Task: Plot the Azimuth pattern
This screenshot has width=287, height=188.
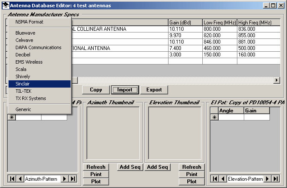Action: [96, 182]
